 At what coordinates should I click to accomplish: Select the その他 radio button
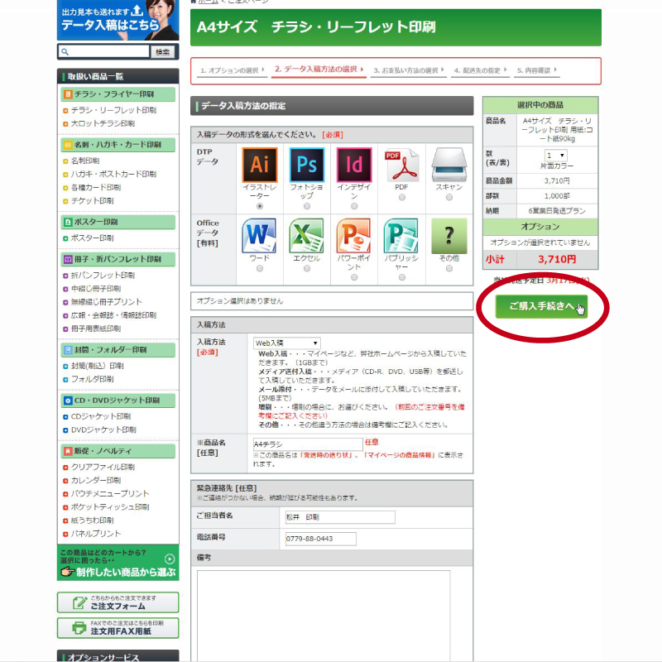pyautogui.click(x=449, y=268)
